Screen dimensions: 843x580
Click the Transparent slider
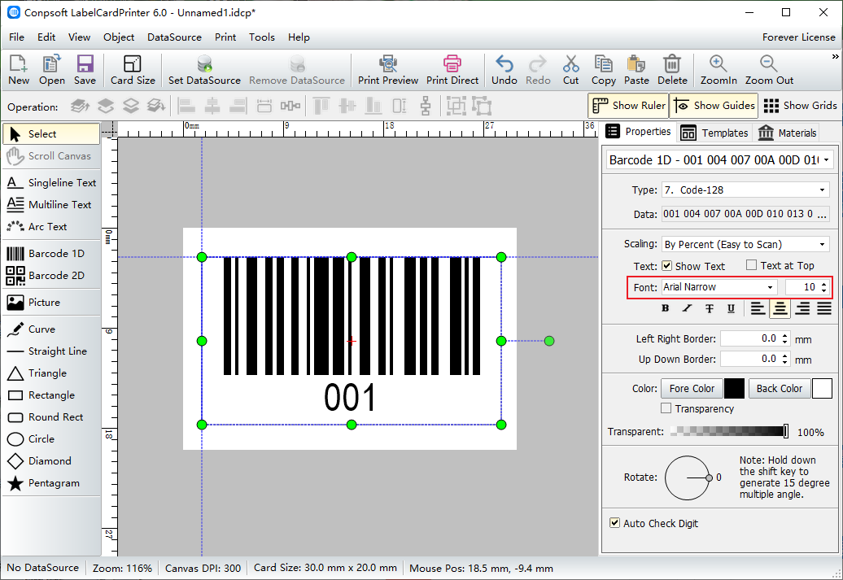coord(730,431)
